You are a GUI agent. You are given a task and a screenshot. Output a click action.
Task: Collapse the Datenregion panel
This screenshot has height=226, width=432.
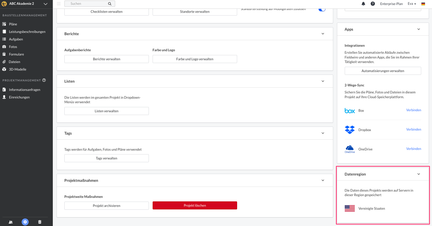pyautogui.click(x=419, y=174)
